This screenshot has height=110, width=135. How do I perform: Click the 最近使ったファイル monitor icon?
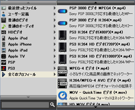4,8
